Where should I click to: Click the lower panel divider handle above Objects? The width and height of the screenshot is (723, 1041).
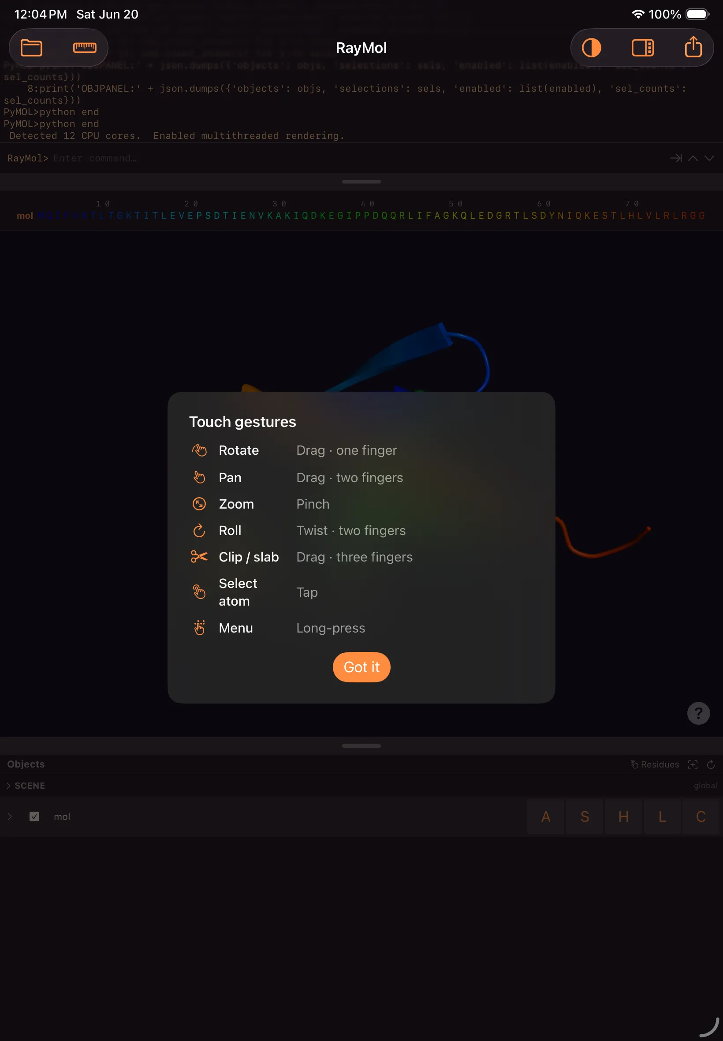[x=361, y=745]
